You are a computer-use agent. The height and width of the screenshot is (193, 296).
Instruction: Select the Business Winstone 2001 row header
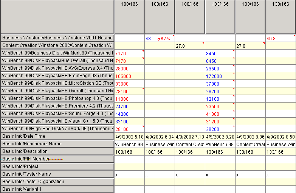click(x=57, y=38)
